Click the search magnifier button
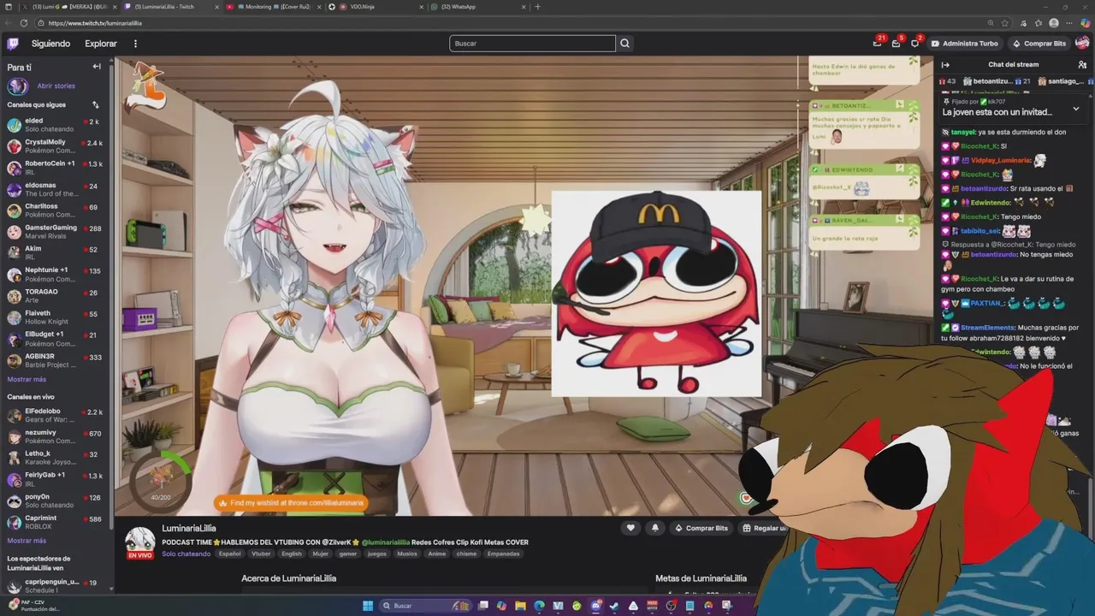 [x=625, y=44]
